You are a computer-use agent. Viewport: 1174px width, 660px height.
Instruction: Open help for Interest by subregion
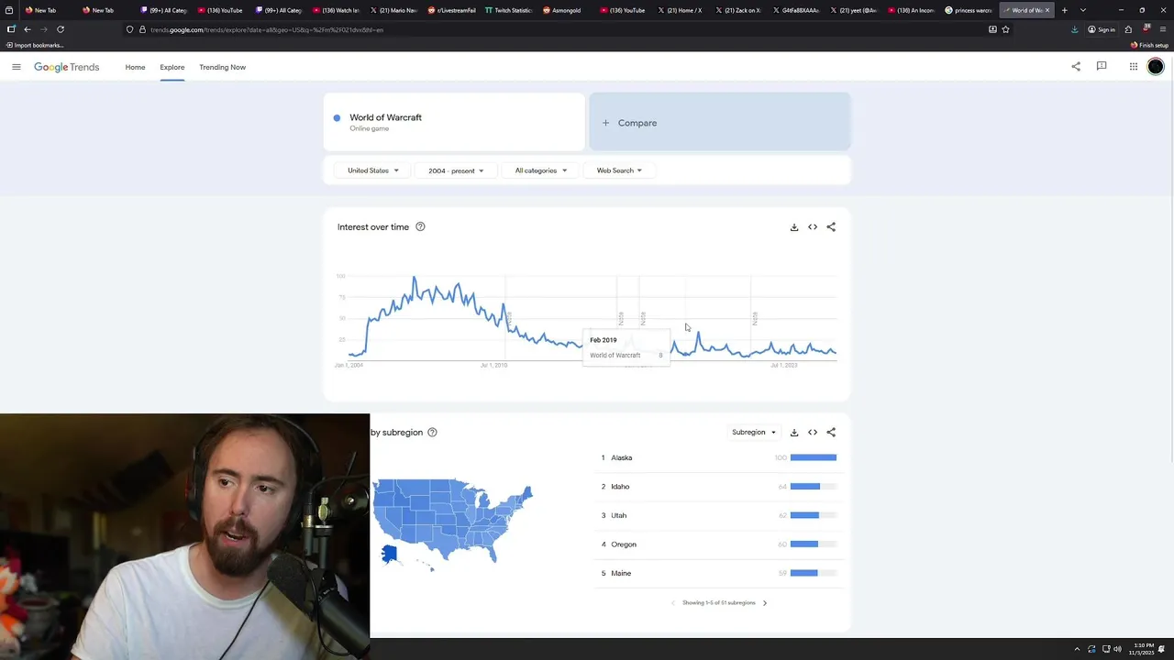tap(432, 433)
